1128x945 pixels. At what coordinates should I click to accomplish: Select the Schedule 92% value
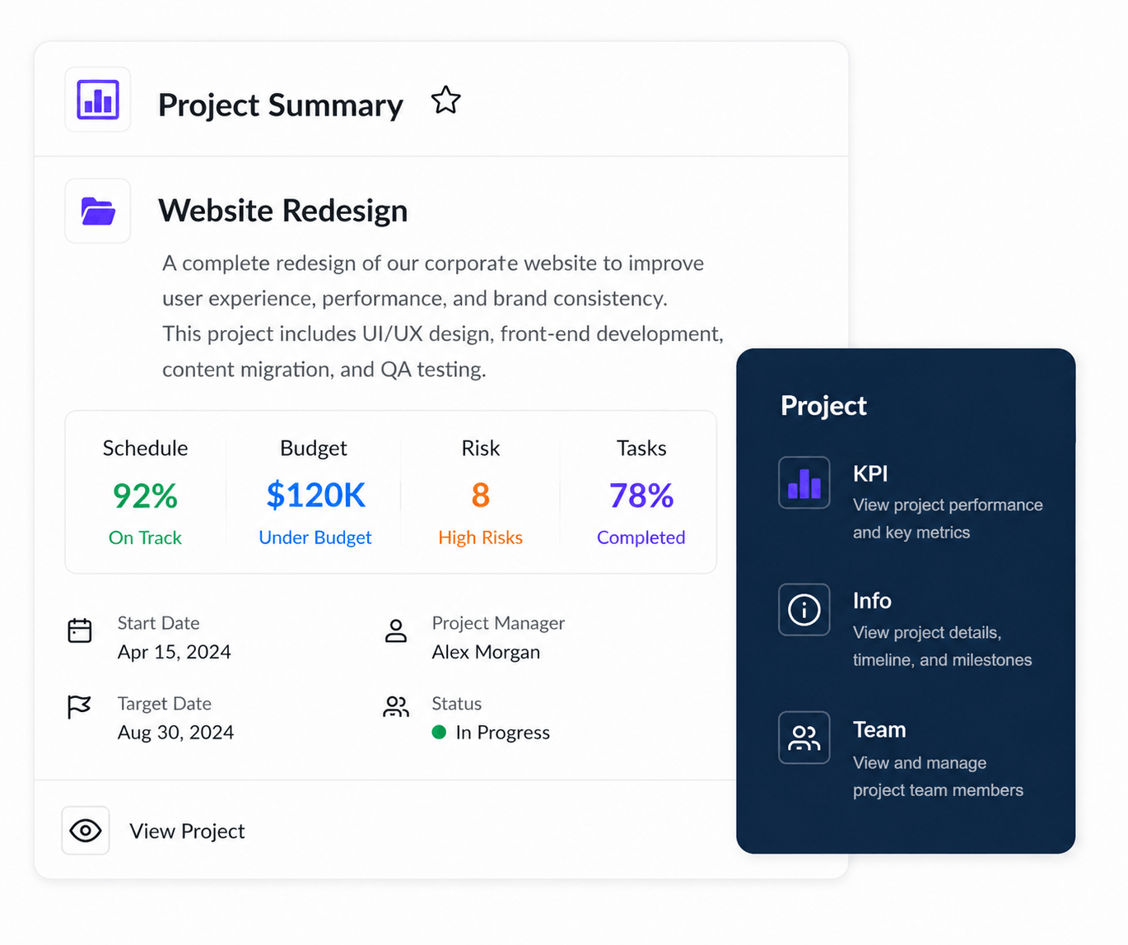(x=145, y=496)
